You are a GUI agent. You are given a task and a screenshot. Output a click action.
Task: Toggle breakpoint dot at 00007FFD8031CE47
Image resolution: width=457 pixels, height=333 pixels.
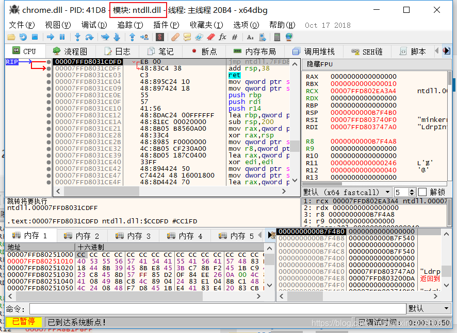coord(48,176)
